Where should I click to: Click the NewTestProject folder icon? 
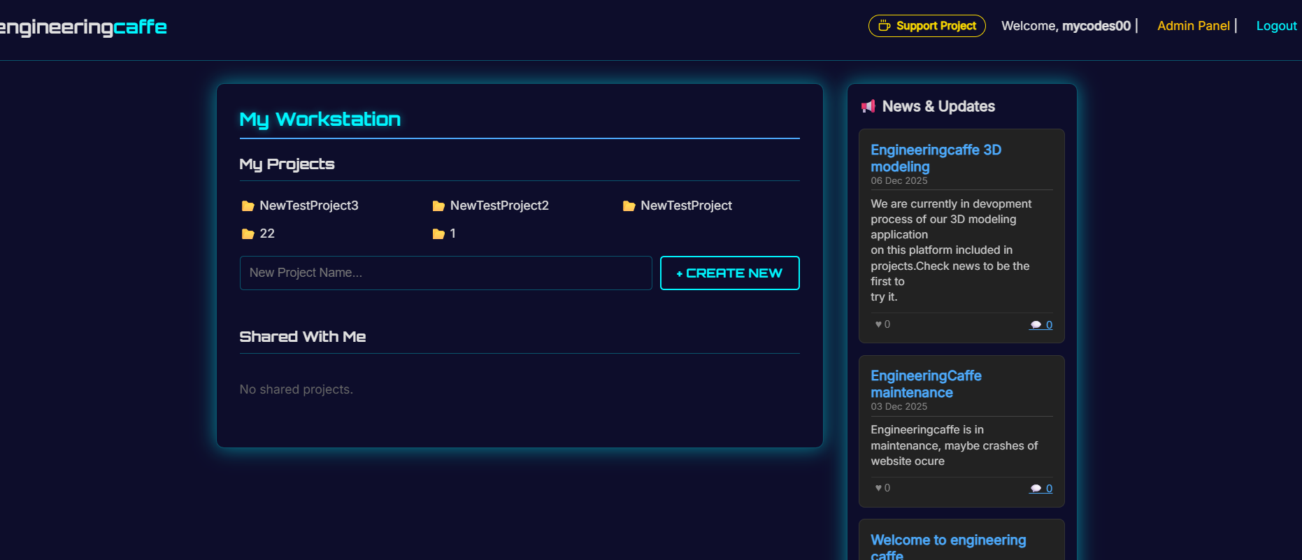(x=629, y=206)
